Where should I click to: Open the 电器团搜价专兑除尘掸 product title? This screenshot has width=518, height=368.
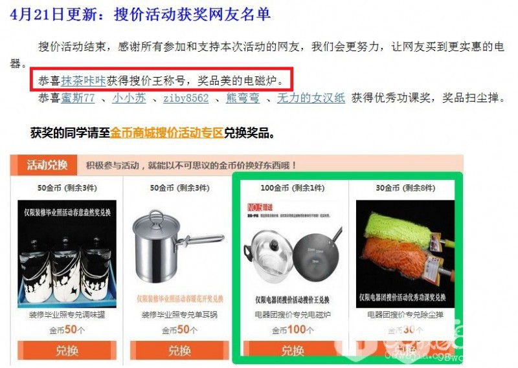coord(405,314)
